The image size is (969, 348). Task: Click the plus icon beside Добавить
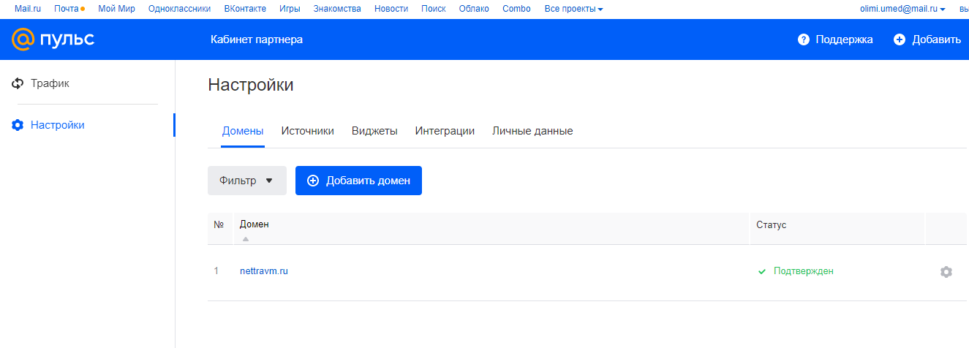tap(900, 39)
